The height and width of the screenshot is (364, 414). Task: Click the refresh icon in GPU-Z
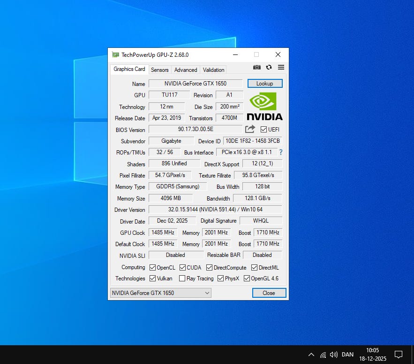point(269,68)
